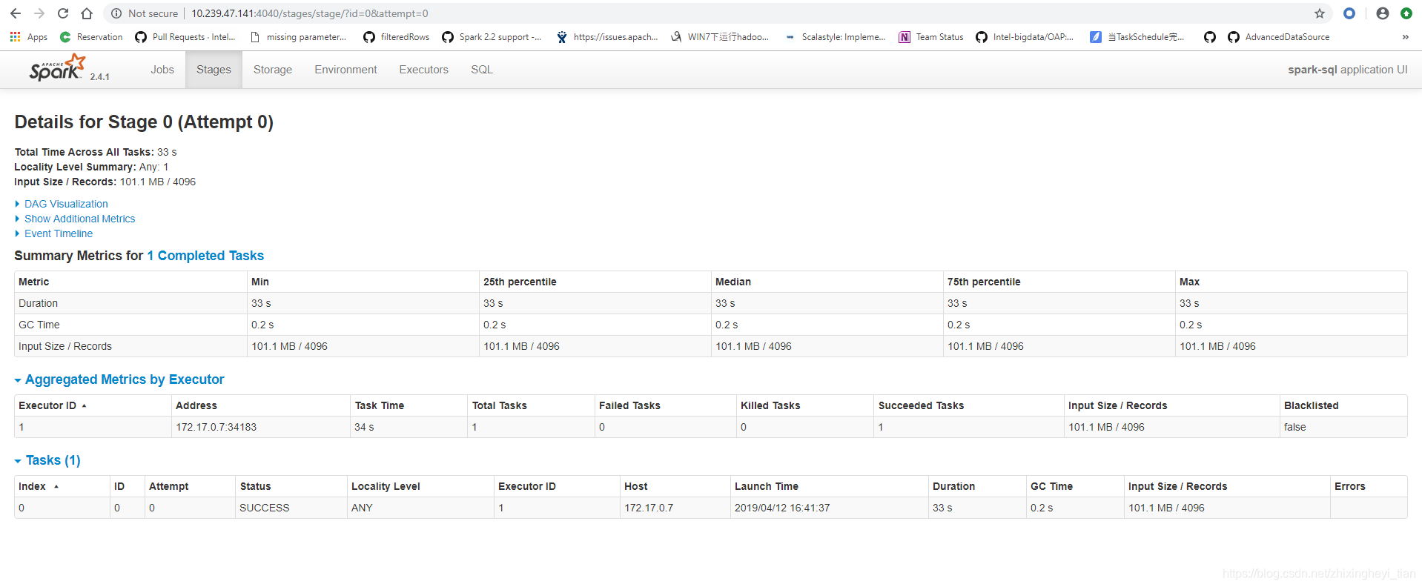Image resolution: width=1422 pixels, height=587 pixels.
Task: Open the Executors tab
Action: point(423,70)
